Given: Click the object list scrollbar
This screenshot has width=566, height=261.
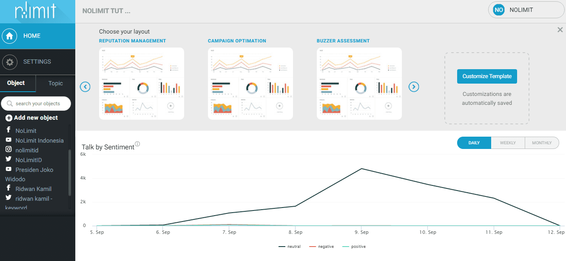Looking at the screenshot, I should [x=70, y=172].
